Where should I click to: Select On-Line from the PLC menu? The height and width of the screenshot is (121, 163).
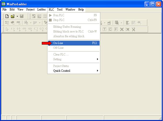74,43
